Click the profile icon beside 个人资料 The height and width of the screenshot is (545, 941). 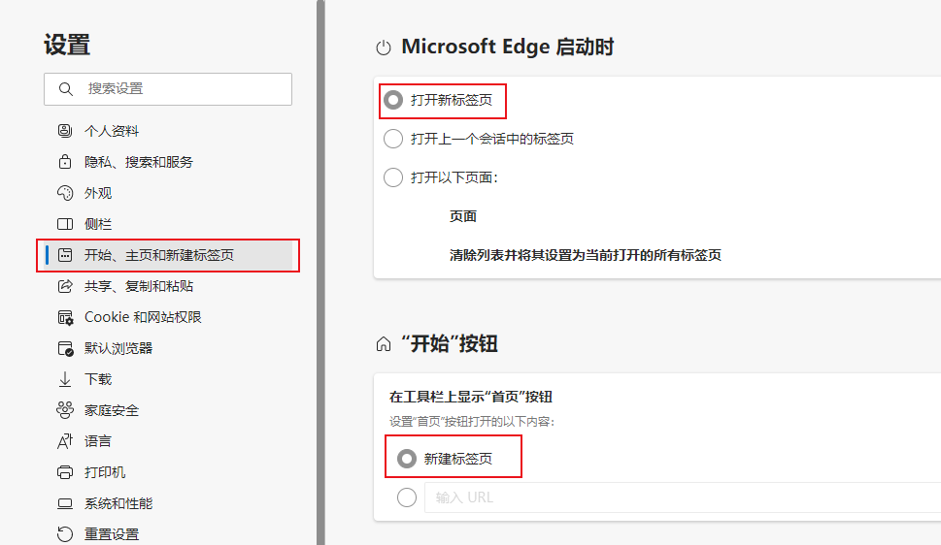pyautogui.click(x=65, y=131)
